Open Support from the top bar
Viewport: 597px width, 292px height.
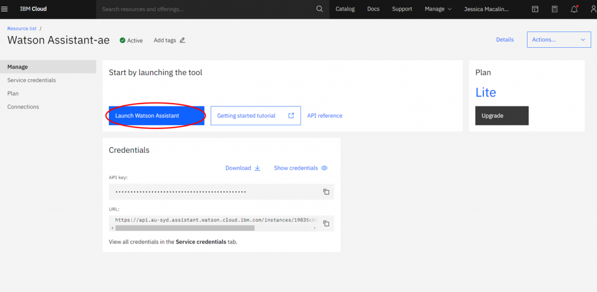coord(402,9)
